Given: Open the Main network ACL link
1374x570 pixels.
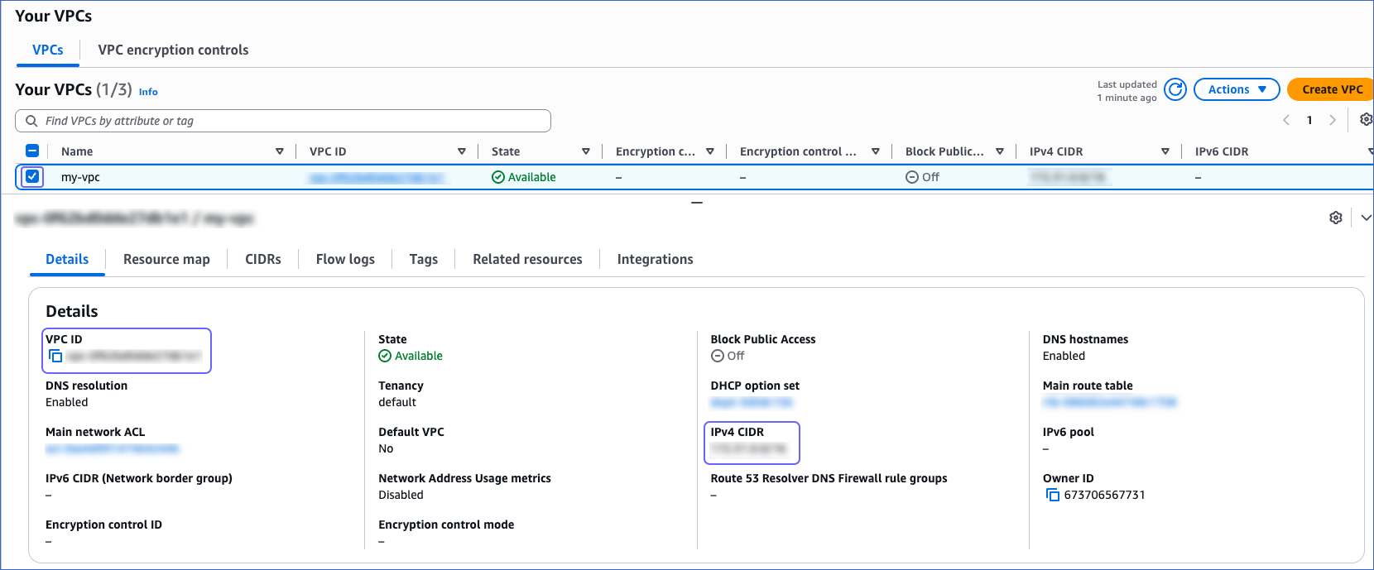Looking at the screenshot, I should 113,448.
